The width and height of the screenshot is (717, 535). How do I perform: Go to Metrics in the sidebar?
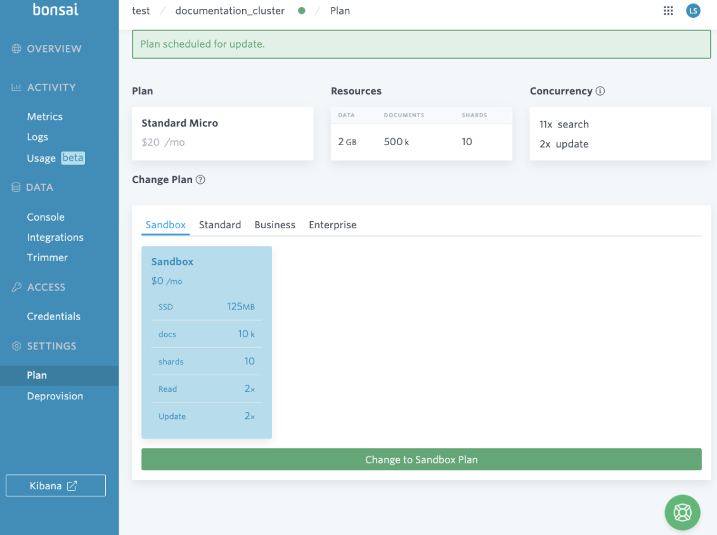click(44, 117)
